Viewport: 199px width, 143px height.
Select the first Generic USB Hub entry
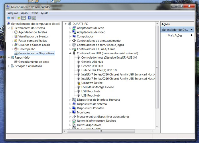click(x=92, y=62)
